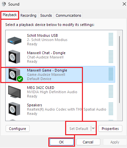
Task: Click "2- Schiit Unison Modius" text
Action: [47, 40]
